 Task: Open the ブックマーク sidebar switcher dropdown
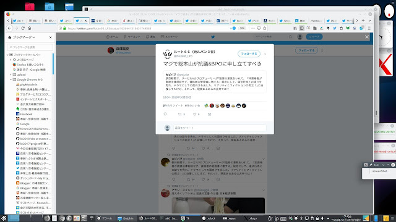click(24, 37)
